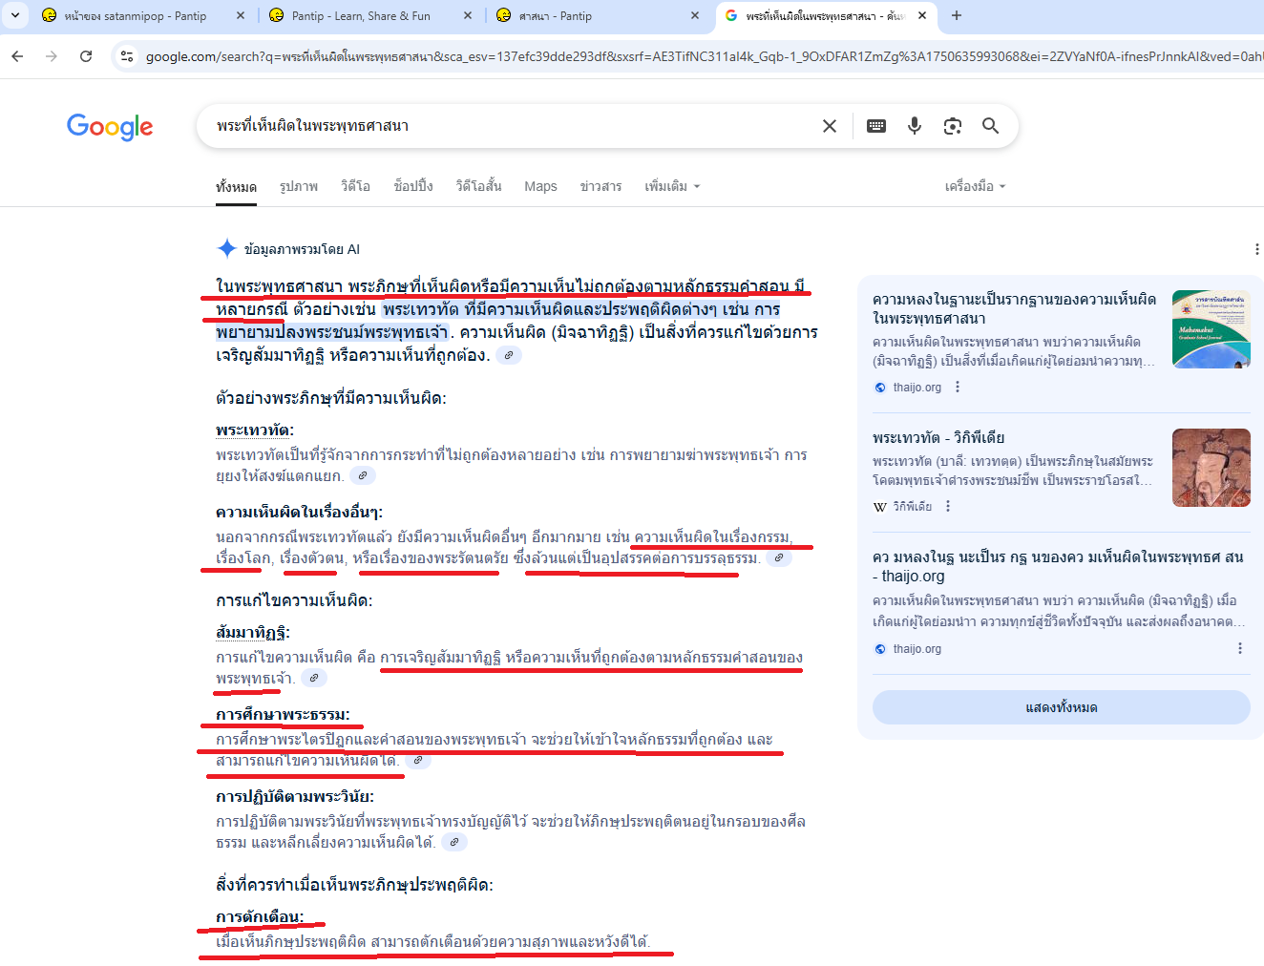
Task: Open options next to วิกิพีเดีย source
Action: coord(948,506)
